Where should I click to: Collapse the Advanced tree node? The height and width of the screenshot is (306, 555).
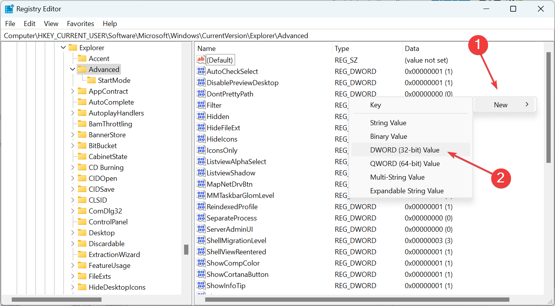point(72,69)
